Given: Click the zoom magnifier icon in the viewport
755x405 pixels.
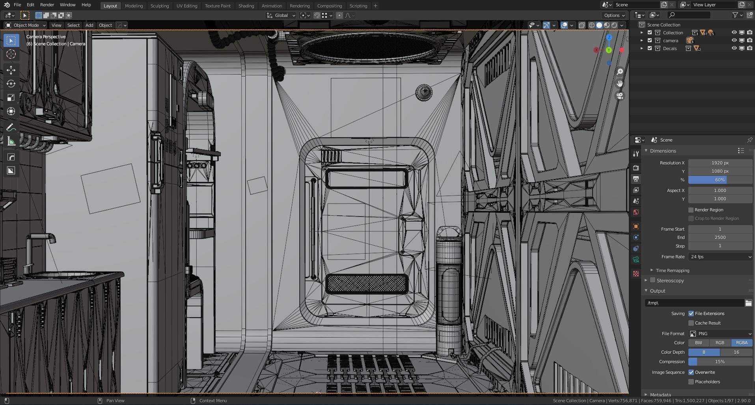Looking at the screenshot, I should (x=620, y=71).
